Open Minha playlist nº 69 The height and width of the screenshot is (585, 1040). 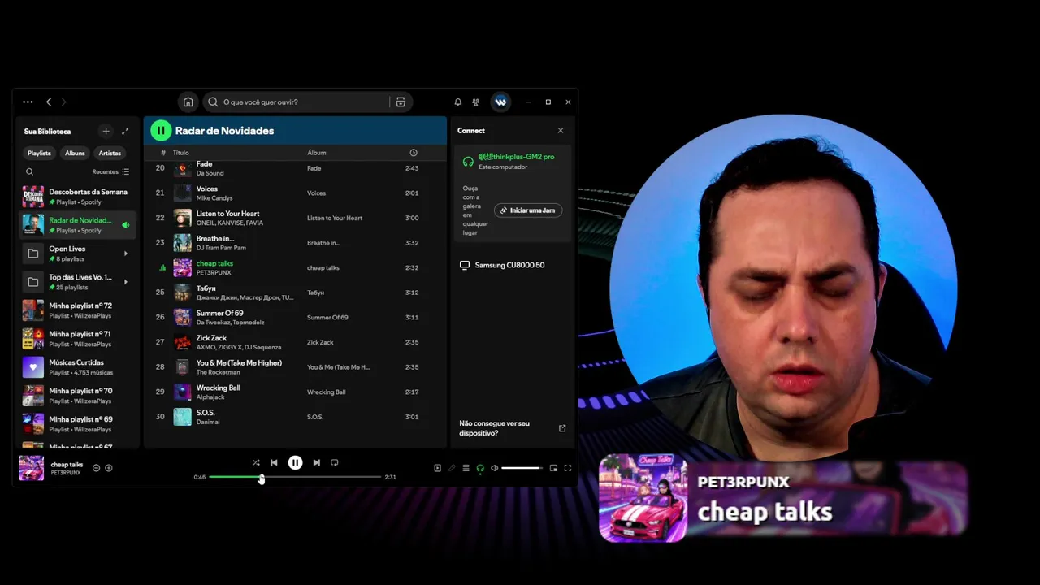pos(77,424)
